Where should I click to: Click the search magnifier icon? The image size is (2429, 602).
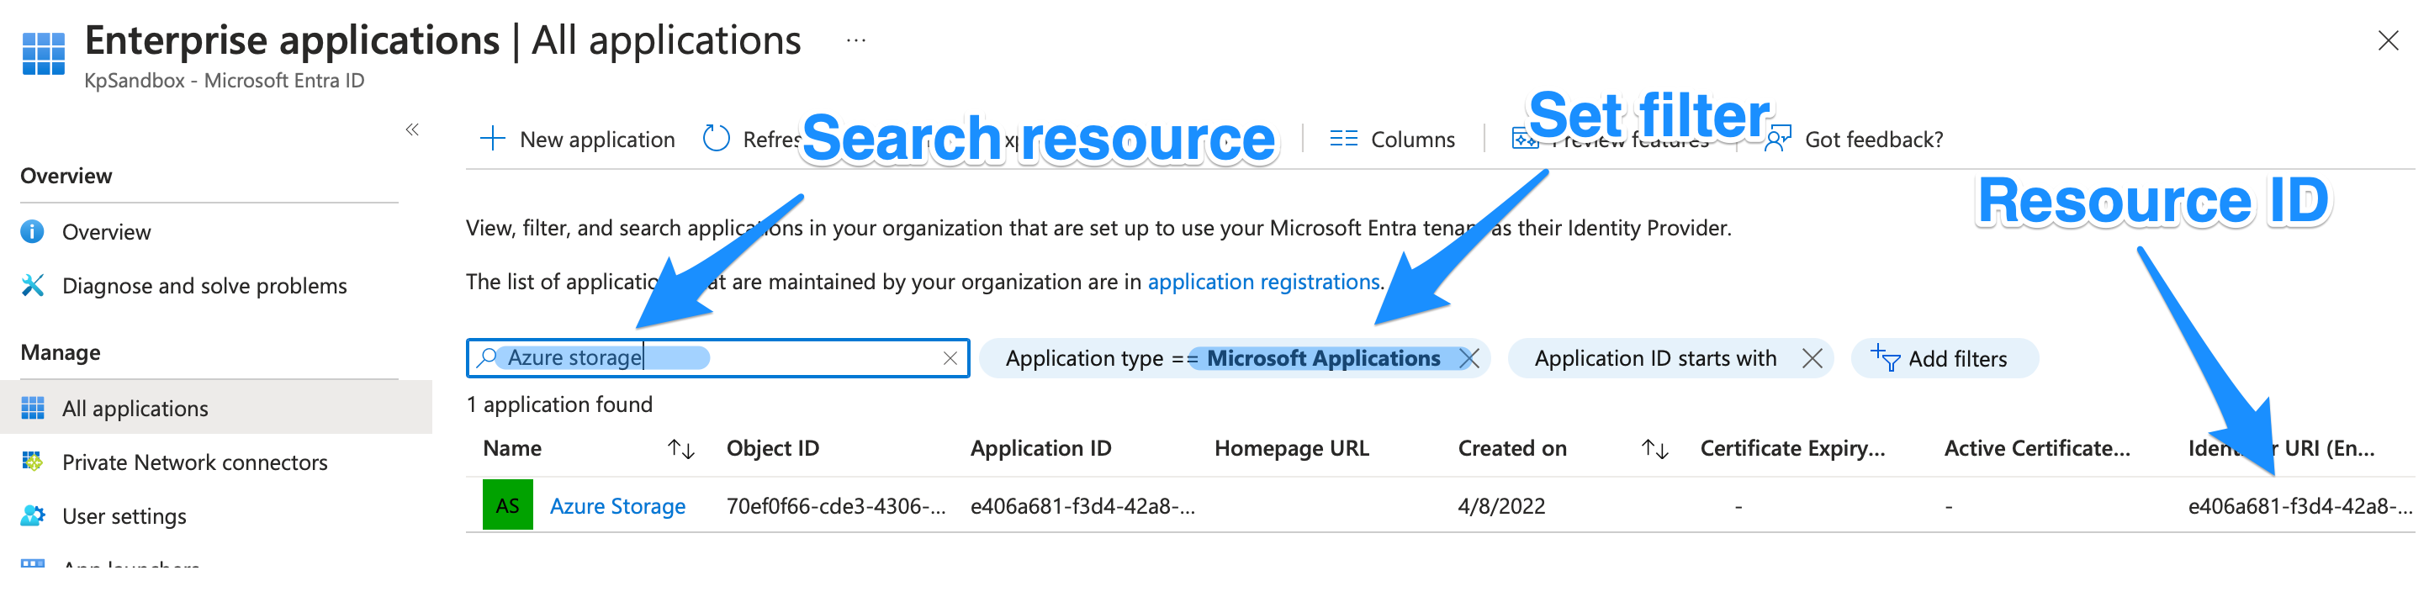click(486, 358)
